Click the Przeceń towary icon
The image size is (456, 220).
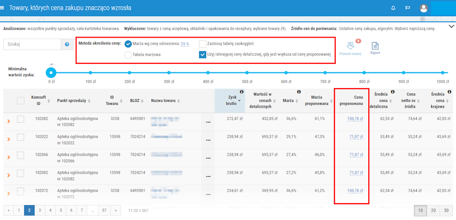pos(350,46)
